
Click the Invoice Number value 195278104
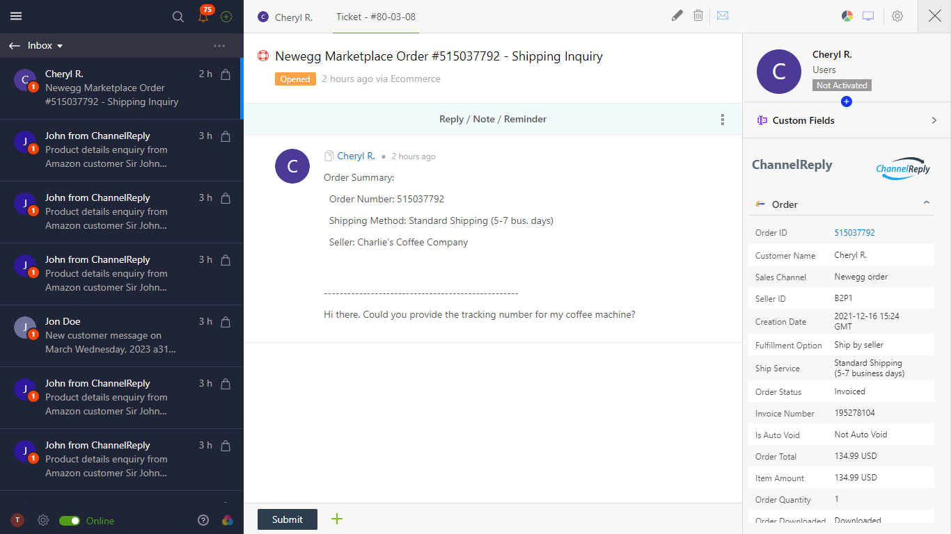click(854, 413)
